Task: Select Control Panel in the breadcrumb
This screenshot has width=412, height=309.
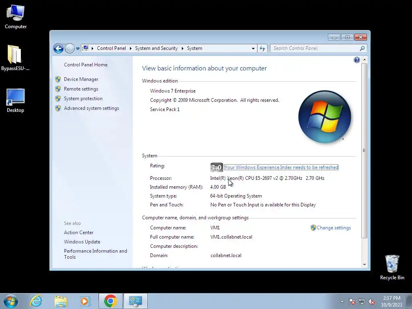Action: (x=111, y=48)
